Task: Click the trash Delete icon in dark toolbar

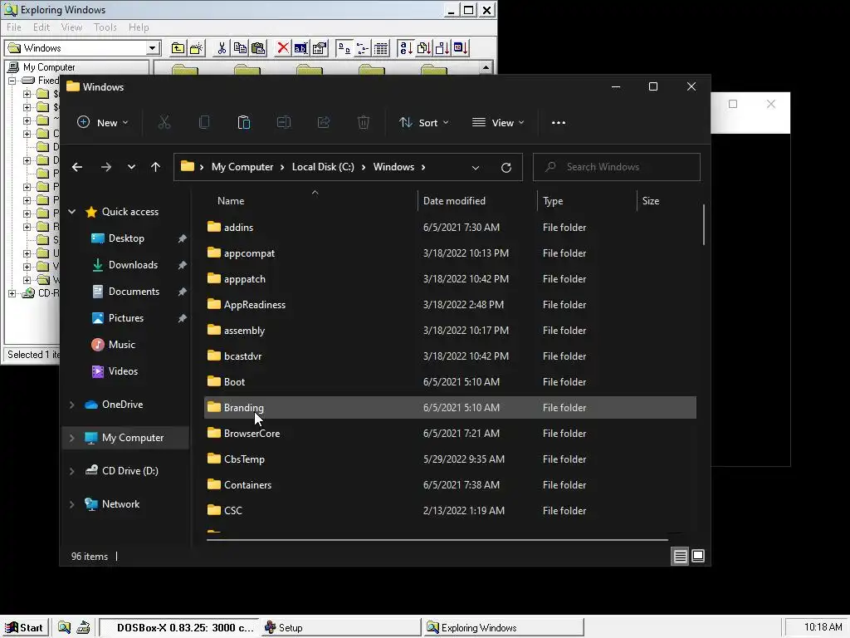Action: (x=364, y=123)
